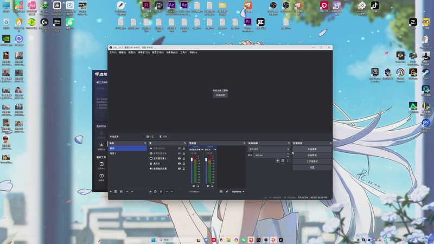Open the Docks (D) menu
The image size is (434, 244).
click(x=144, y=52)
